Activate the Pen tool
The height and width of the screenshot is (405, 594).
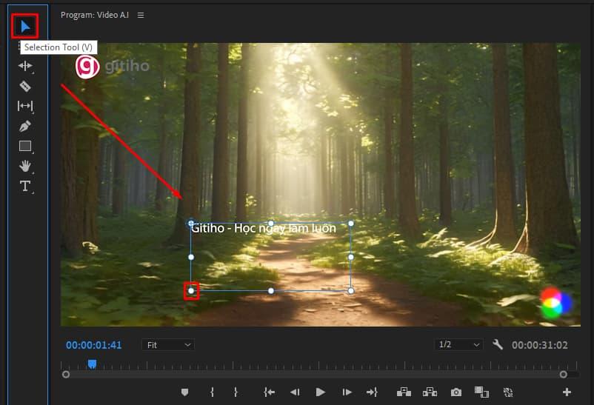pyautogui.click(x=25, y=126)
